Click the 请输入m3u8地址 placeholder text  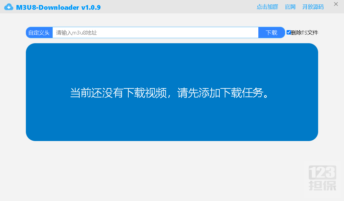click(x=77, y=33)
